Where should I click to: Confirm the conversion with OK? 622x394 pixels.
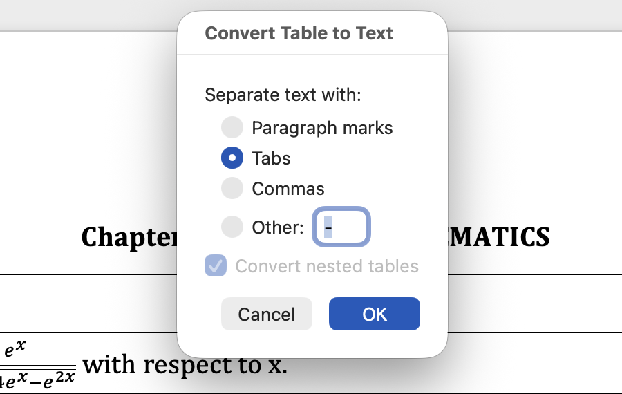click(374, 314)
